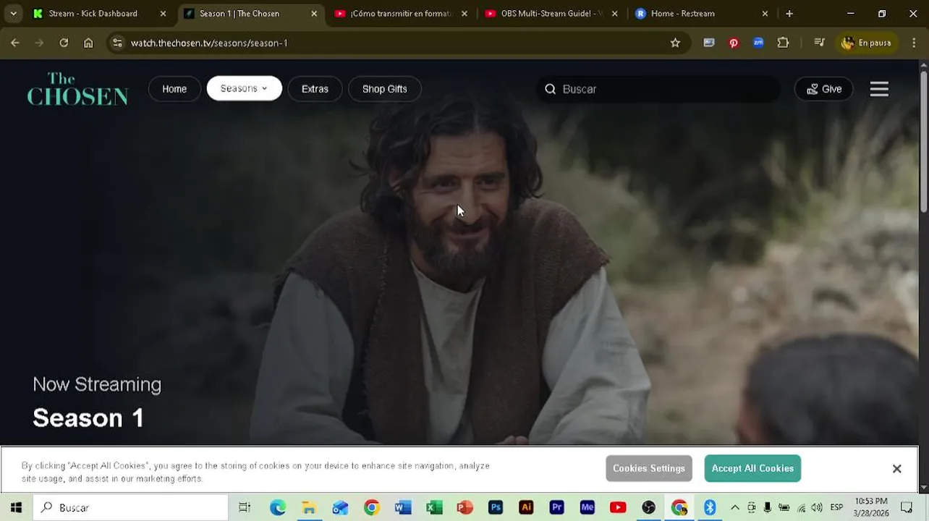Screen dimensions: 929x521
Task: Click the site Buscar search field
Action: tap(658, 89)
